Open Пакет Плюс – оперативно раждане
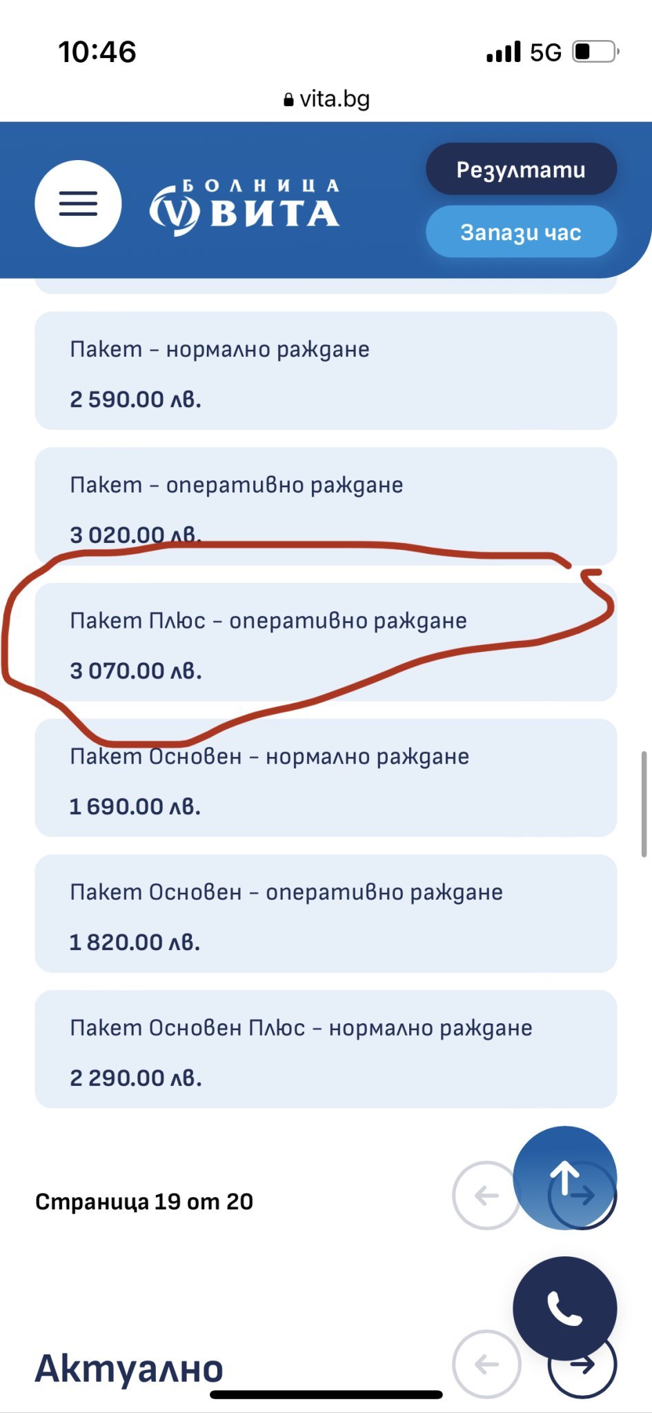Screen dimensions: 652x1413 tap(326, 643)
